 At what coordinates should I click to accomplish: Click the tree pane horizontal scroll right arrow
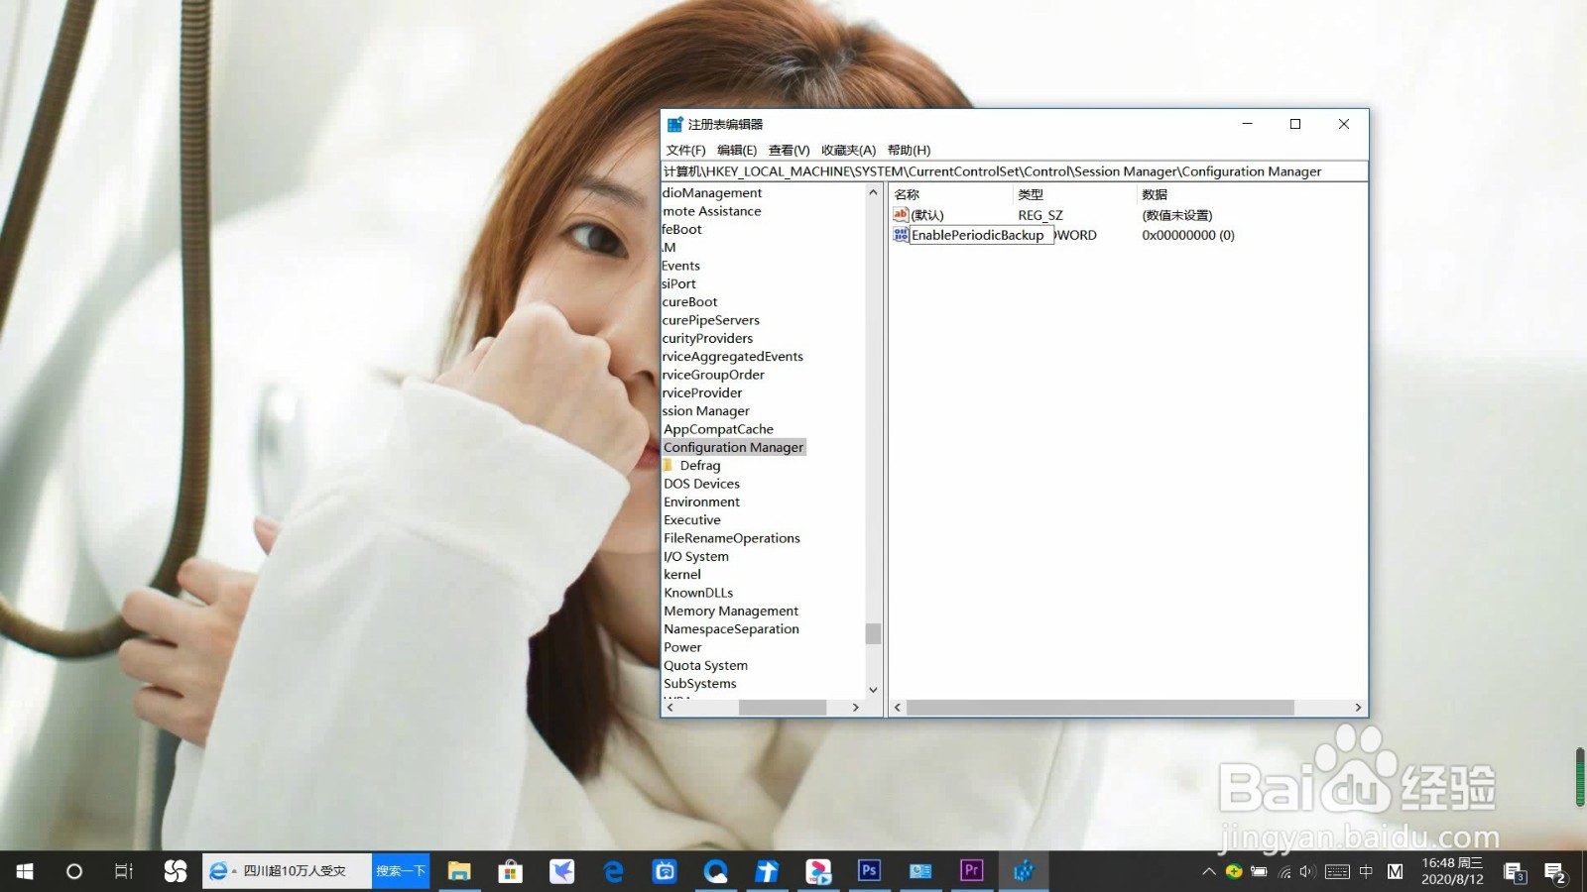[x=856, y=708]
